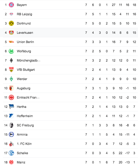This screenshot has width=138, height=167.
Task: Select the Dortmund BVB logo
Action: [11, 23]
